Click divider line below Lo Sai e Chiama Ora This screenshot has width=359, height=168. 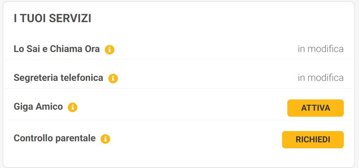coord(179,60)
